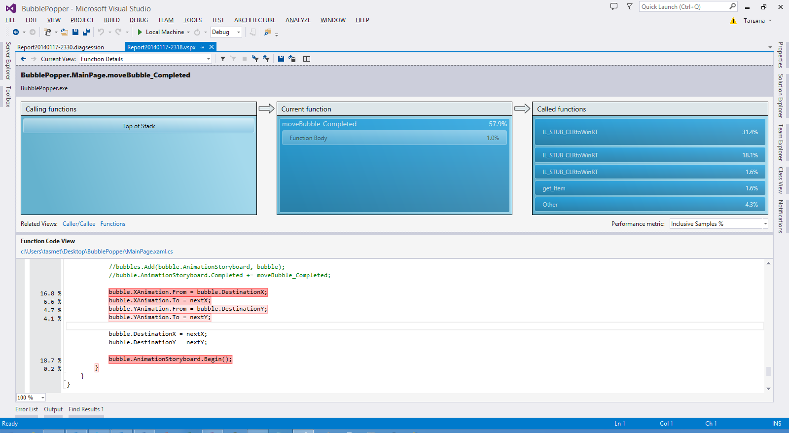This screenshot has width=789, height=433.
Task: Open the MainPage.xaml.cs file path link
Action: pyautogui.click(x=97, y=252)
